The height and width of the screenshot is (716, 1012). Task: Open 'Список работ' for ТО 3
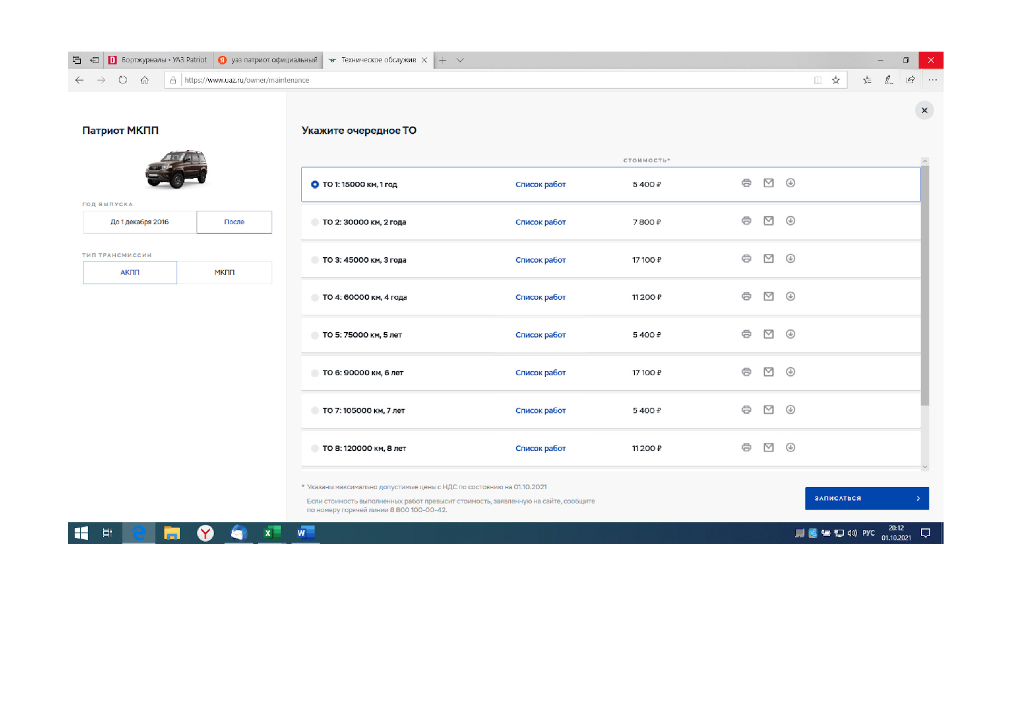click(x=540, y=260)
